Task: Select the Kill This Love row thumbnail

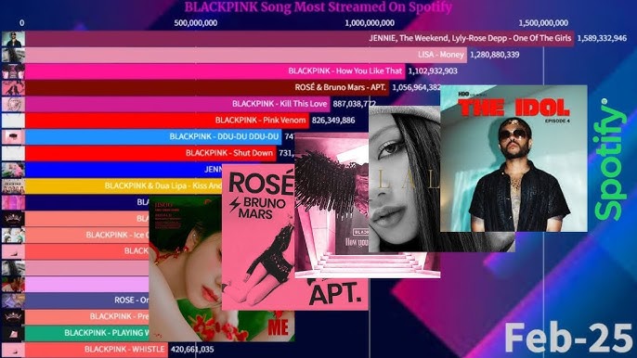Action: pos(13,104)
